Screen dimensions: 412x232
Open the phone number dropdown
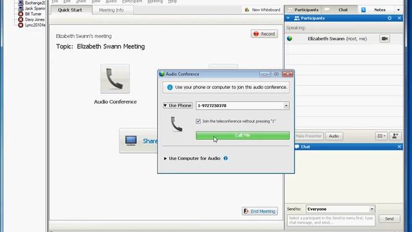(286, 106)
